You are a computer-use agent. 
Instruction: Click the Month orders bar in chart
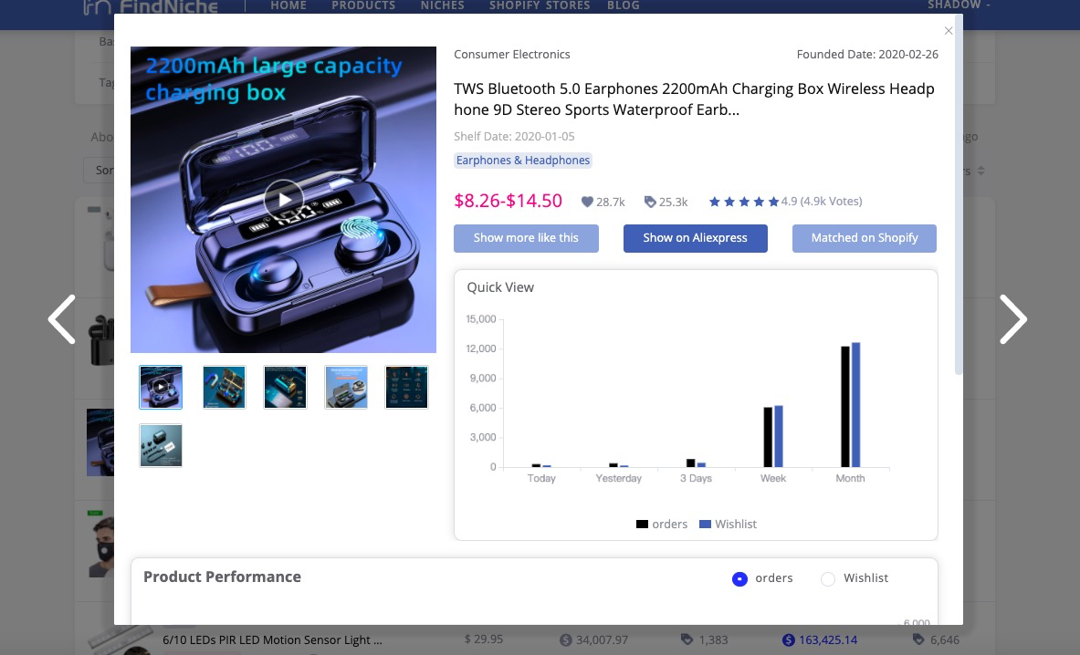[x=845, y=407]
